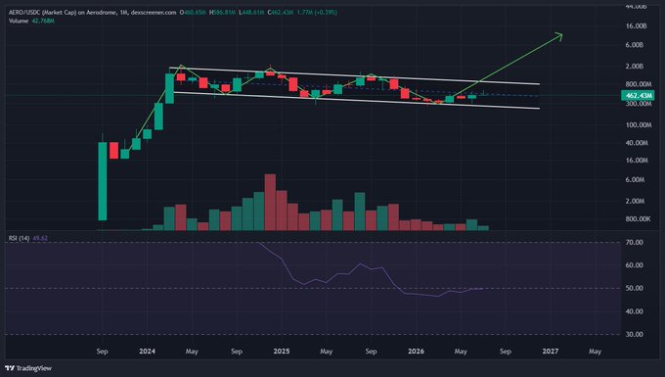Select the upper white channel trendline
The image size is (665, 377).
tap(354, 76)
